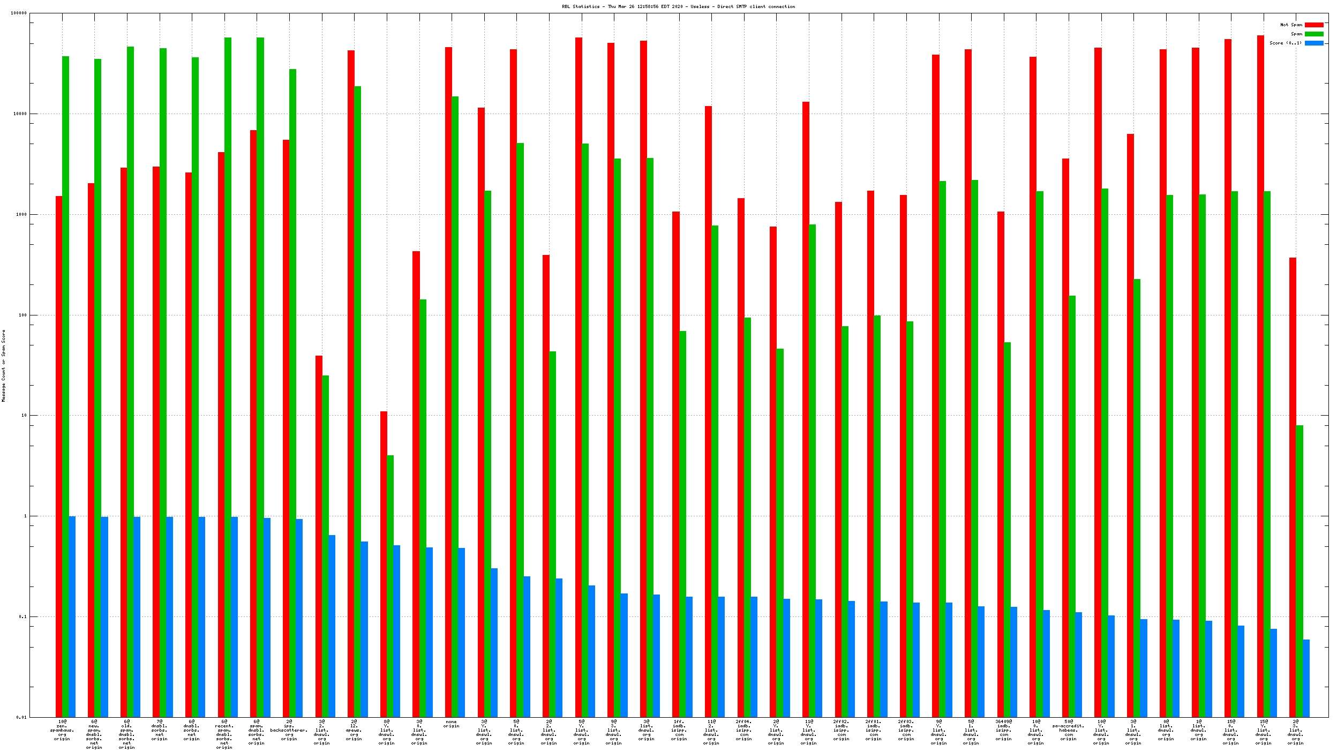Click the zen.spamhaus.org x-axis label
This screenshot has width=1337, height=752.
[62, 731]
